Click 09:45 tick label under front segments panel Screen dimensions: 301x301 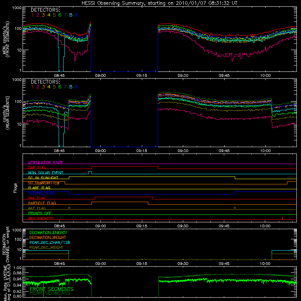point(224,76)
